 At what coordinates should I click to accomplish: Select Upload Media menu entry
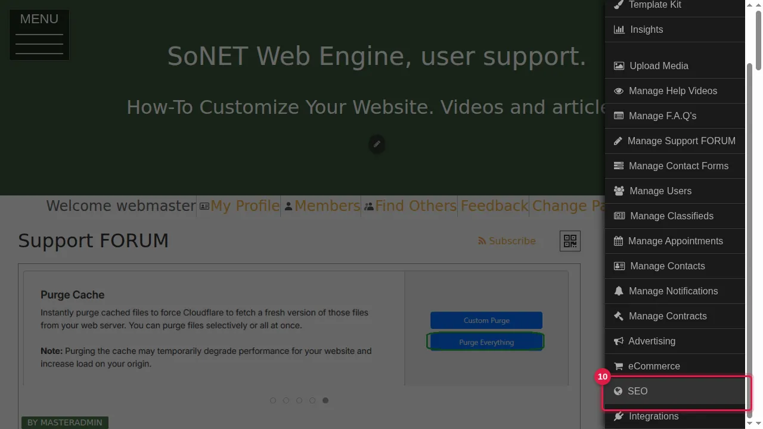pyautogui.click(x=675, y=66)
